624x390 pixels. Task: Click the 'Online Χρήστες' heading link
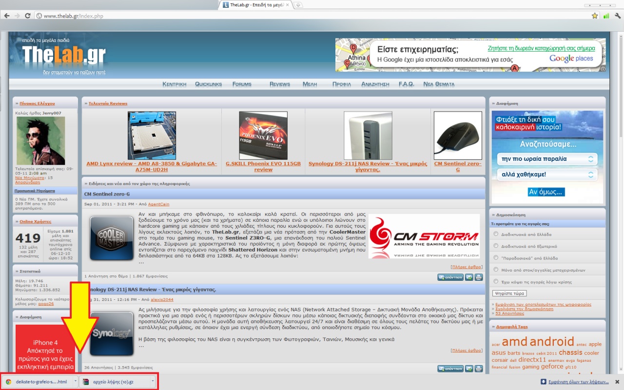(36, 222)
